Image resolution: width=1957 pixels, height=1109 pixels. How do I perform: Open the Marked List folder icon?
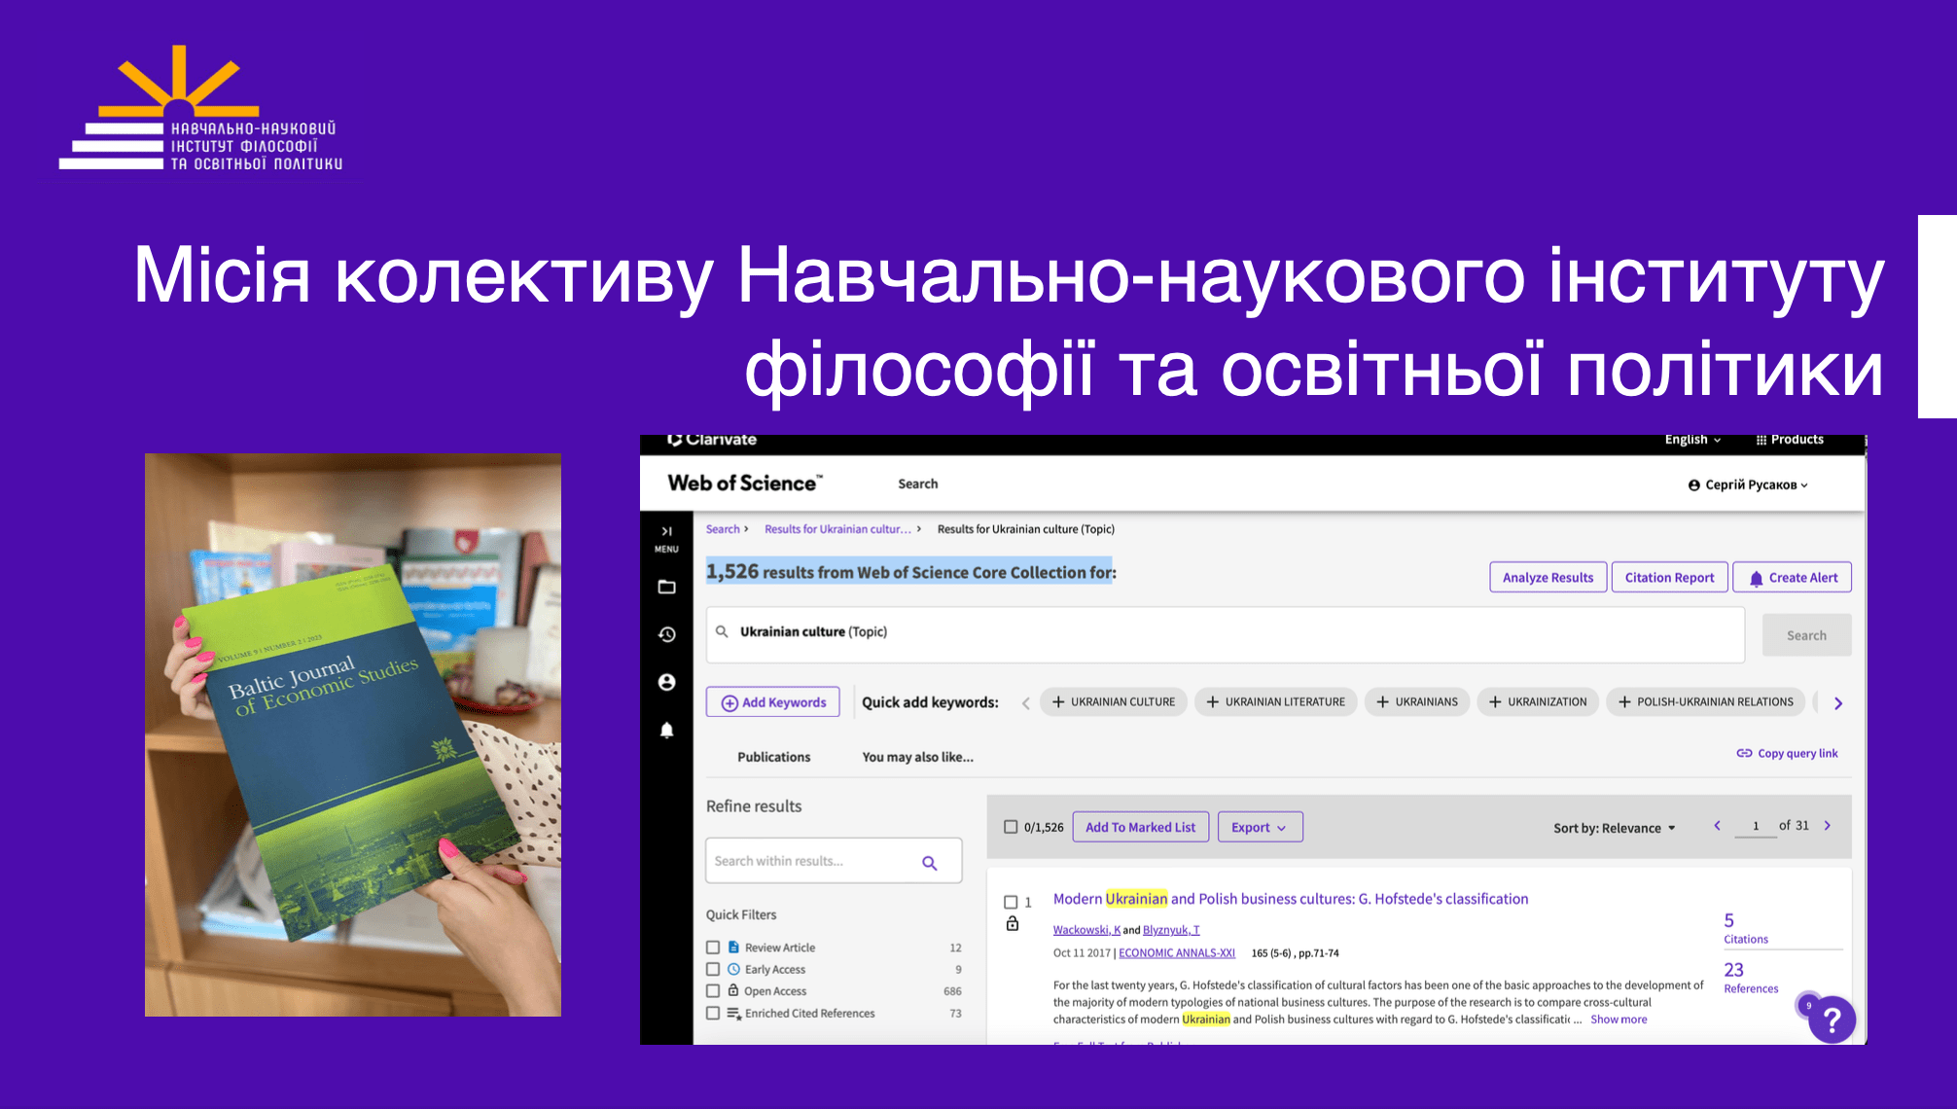667,587
